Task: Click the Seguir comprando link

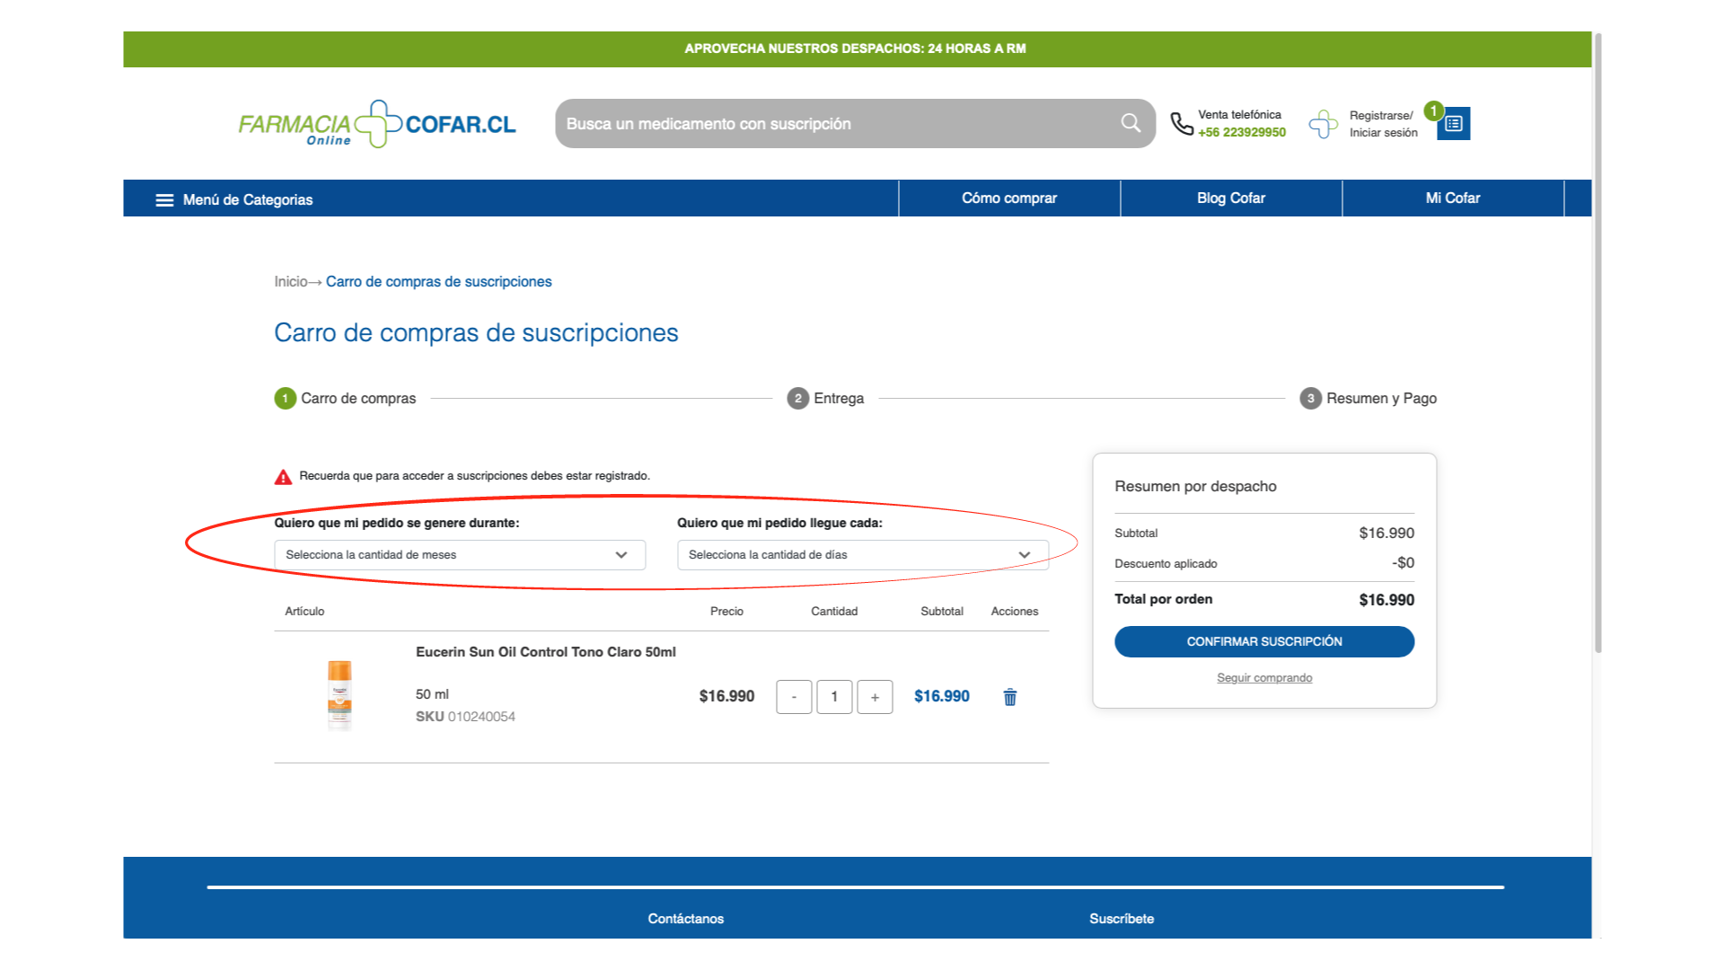Action: click(x=1263, y=678)
